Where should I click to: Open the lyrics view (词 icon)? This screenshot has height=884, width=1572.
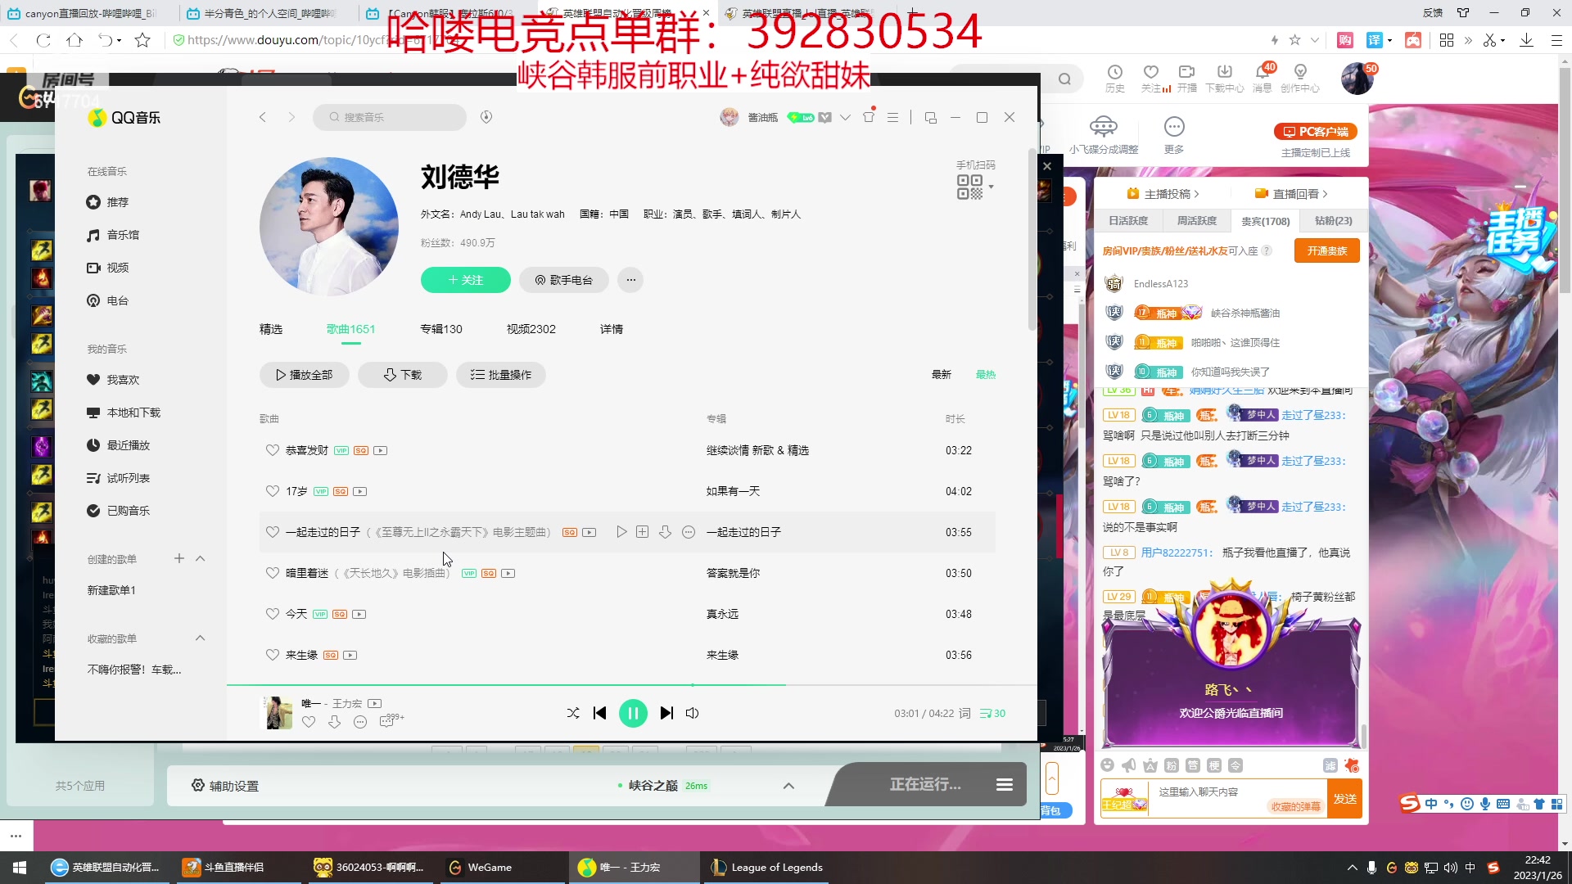964,714
